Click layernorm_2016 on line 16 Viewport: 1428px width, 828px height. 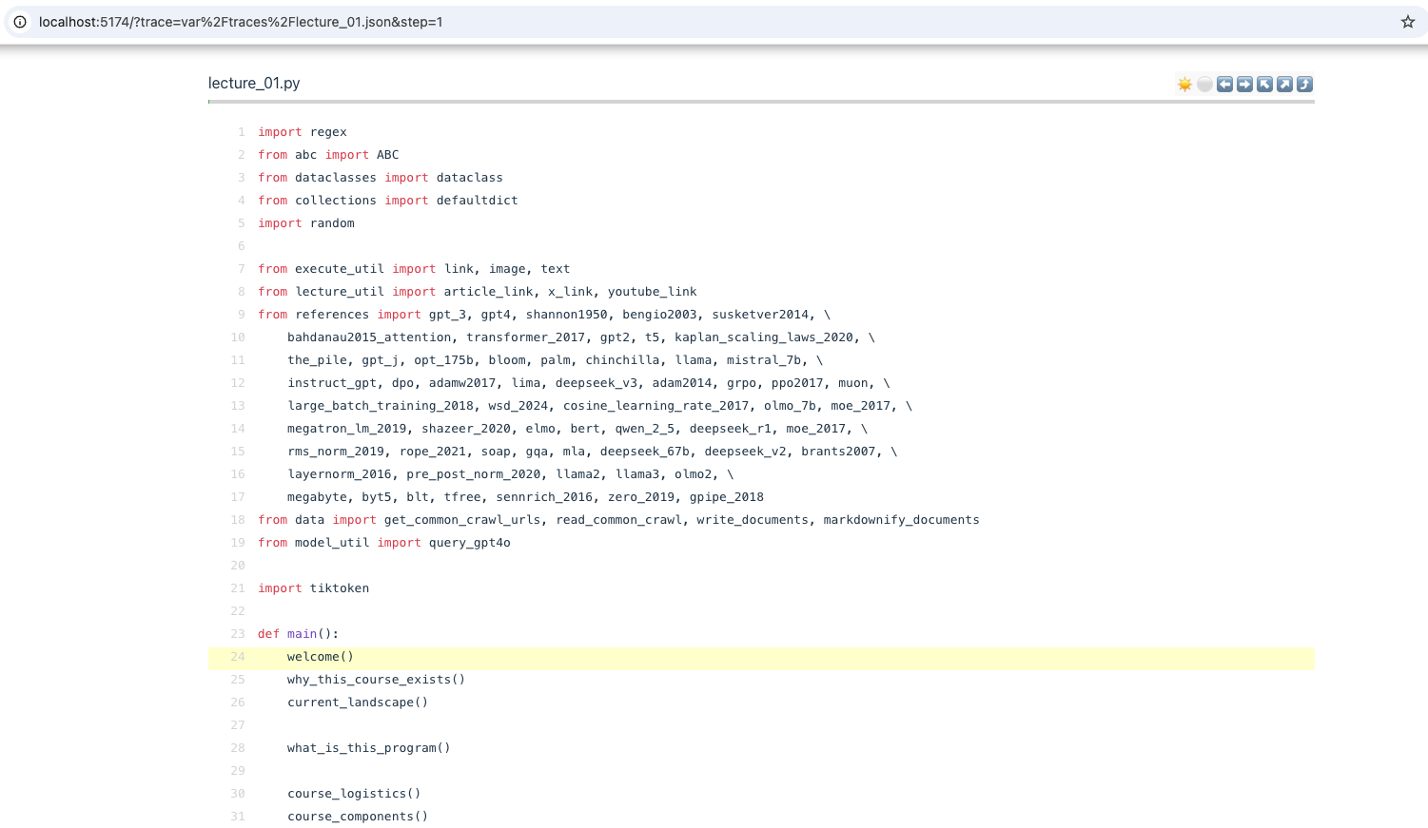tap(340, 474)
